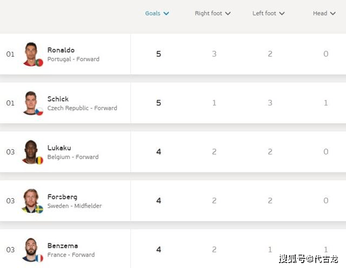Click the Czech Republic flag badge
This screenshot has height=268, width=346.
pos(39,111)
